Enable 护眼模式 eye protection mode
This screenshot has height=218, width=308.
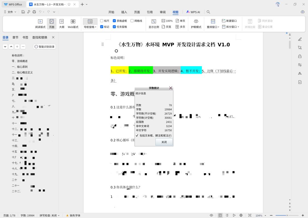[x=196, y=24]
